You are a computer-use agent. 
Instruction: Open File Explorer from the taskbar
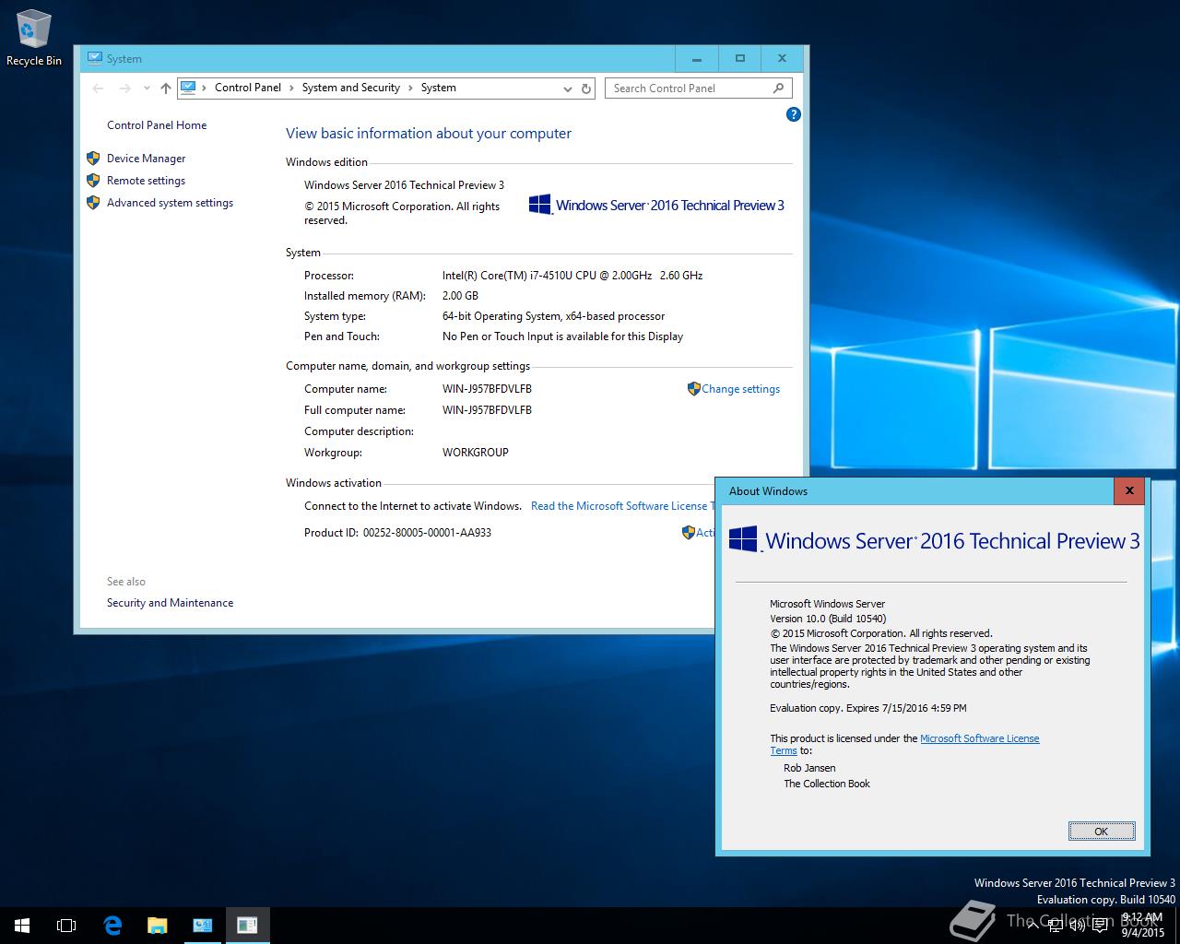pos(158,926)
